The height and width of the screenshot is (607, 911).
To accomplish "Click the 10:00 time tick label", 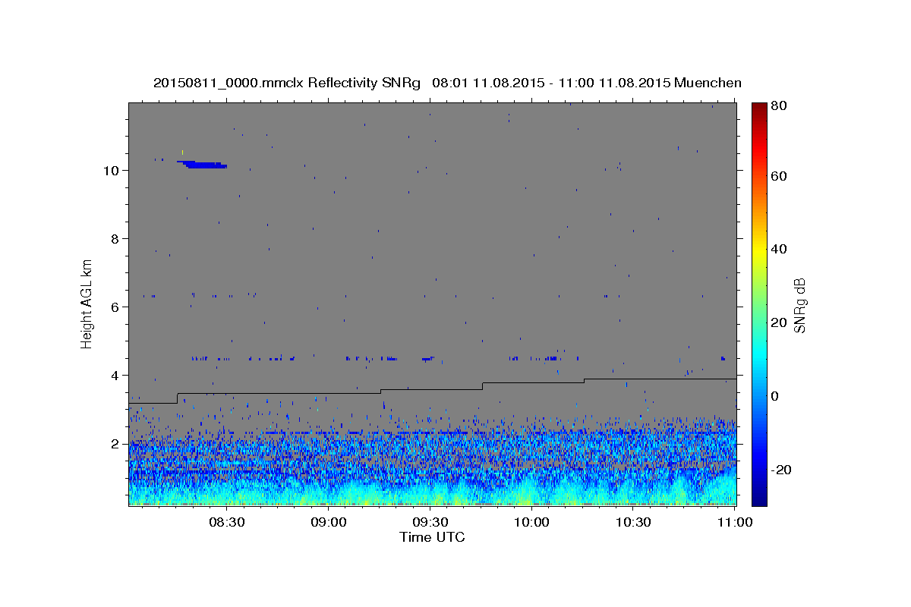I will 532,522.
